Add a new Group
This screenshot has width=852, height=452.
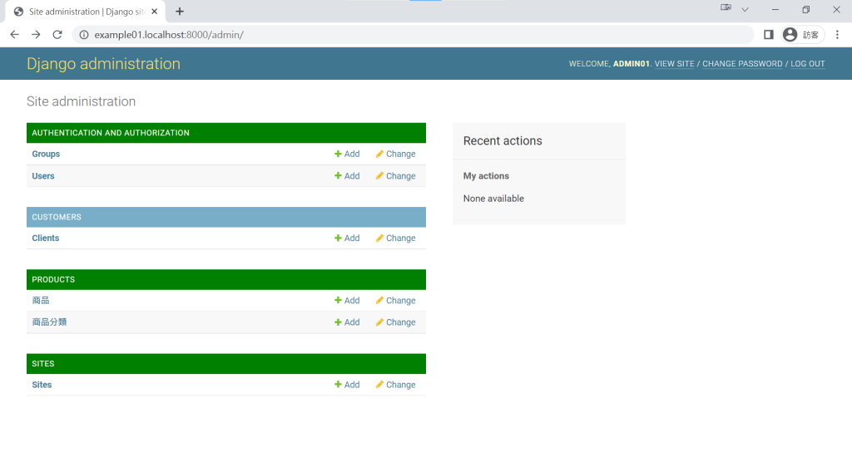pos(347,154)
